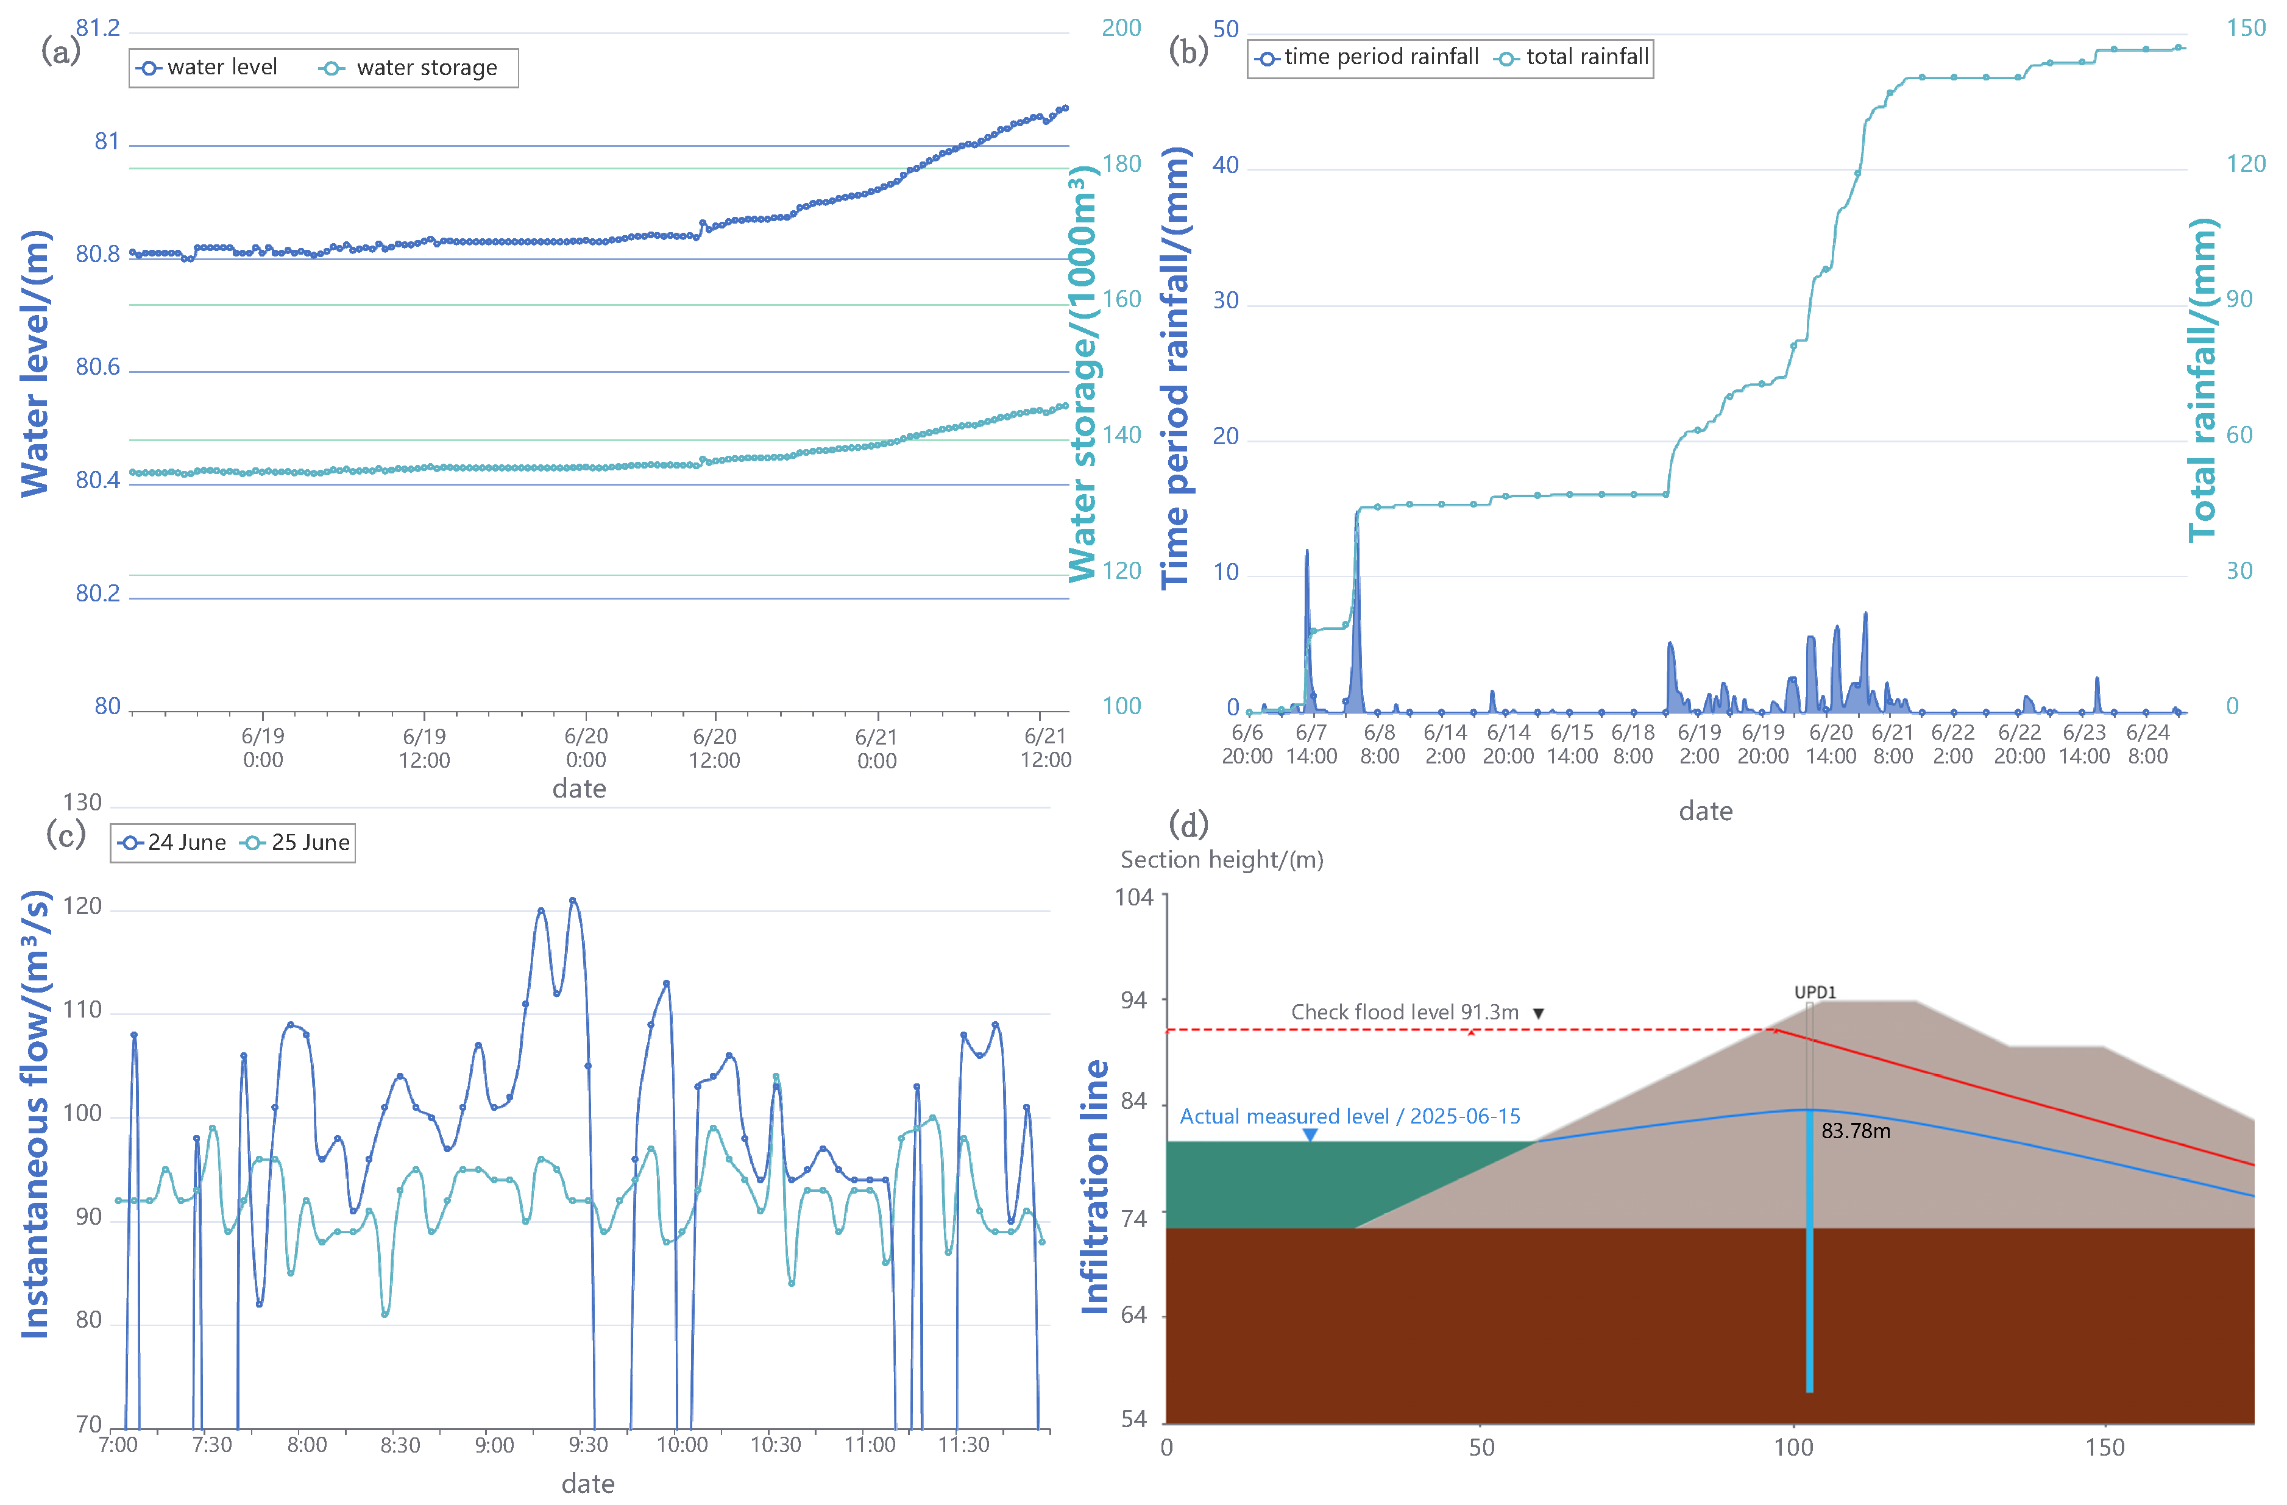Click the Section height/(m) label
Viewport: 2287px width, 1505px height.
pyautogui.click(x=1221, y=860)
